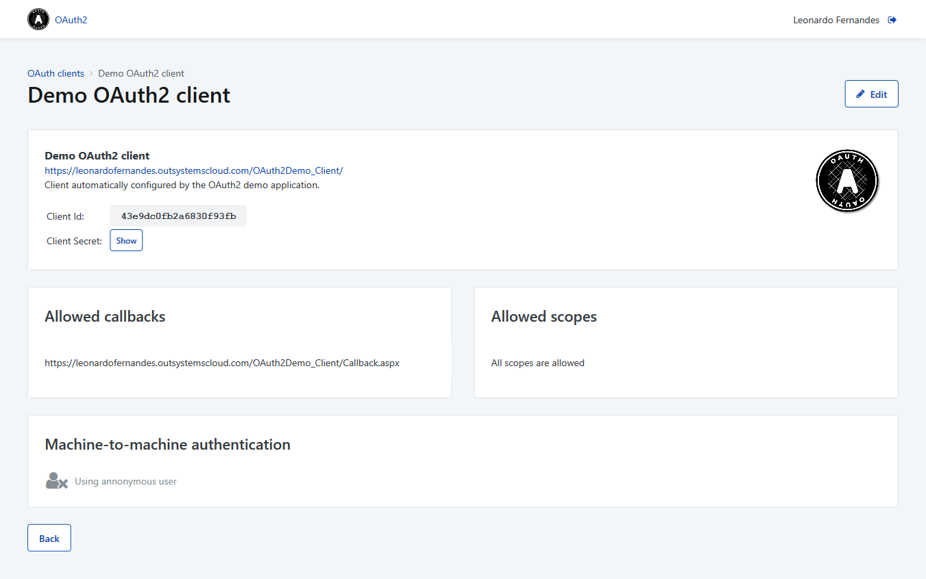926x579 pixels.
Task: Click the Leonardo Fernandes username
Action: [836, 19]
